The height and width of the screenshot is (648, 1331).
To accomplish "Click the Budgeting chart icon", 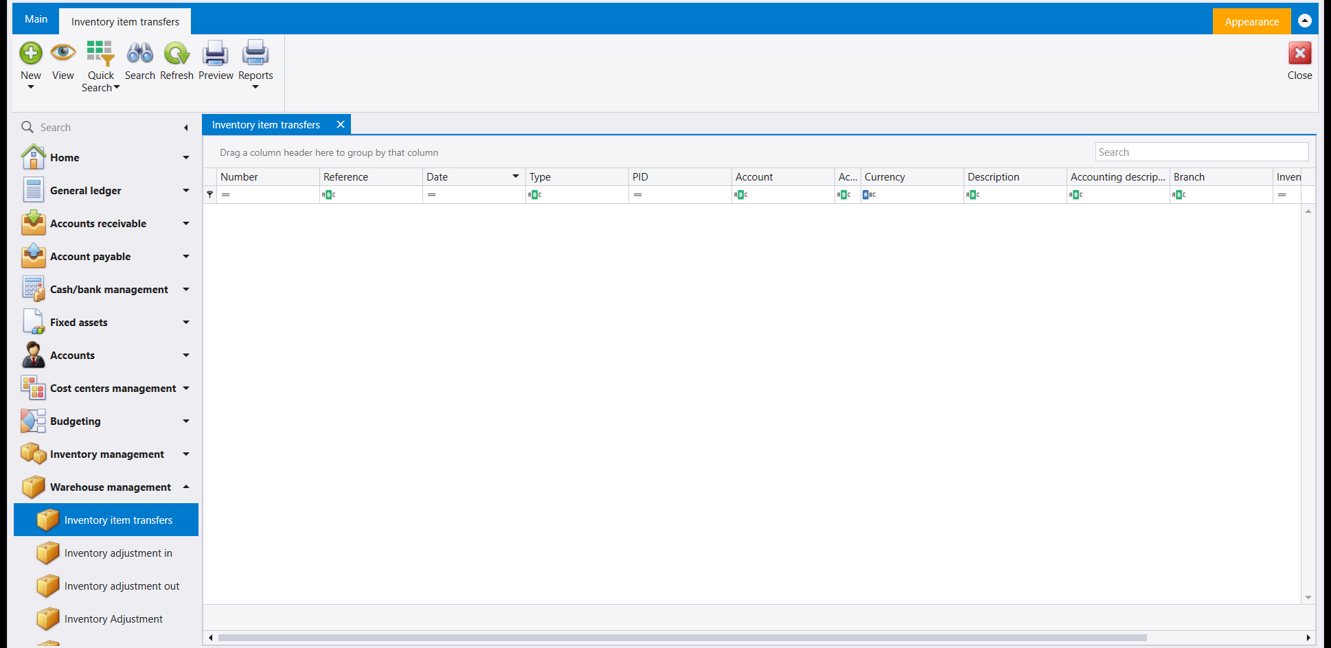I will click(x=33, y=421).
